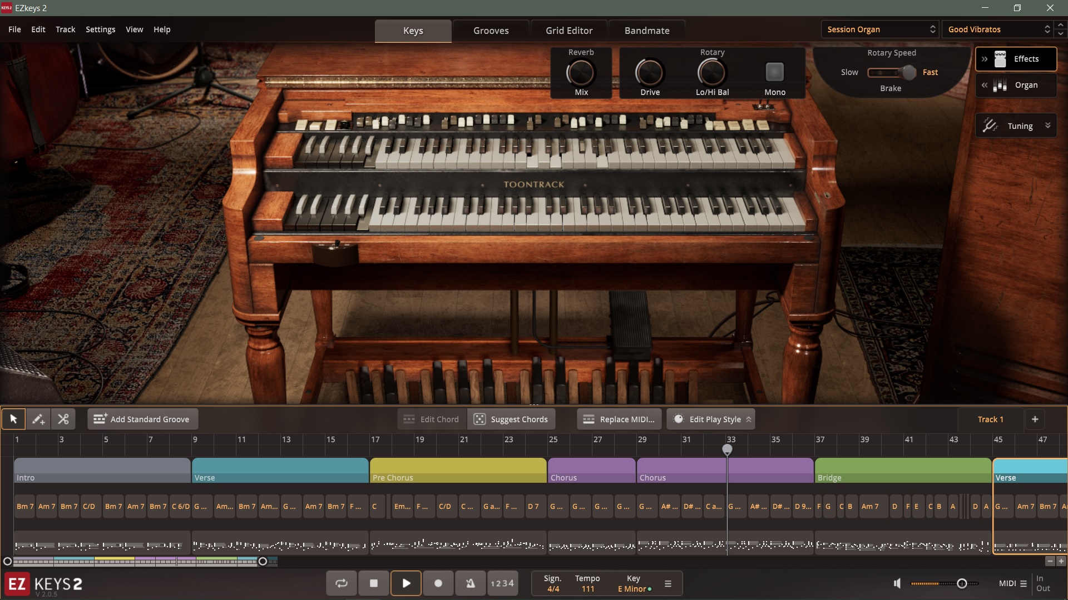
Task: Zoom in the timeline with the plus button
Action: coord(1061,561)
